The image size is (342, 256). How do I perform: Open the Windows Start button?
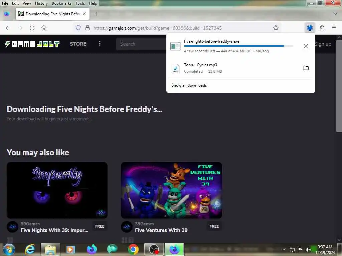9,249
